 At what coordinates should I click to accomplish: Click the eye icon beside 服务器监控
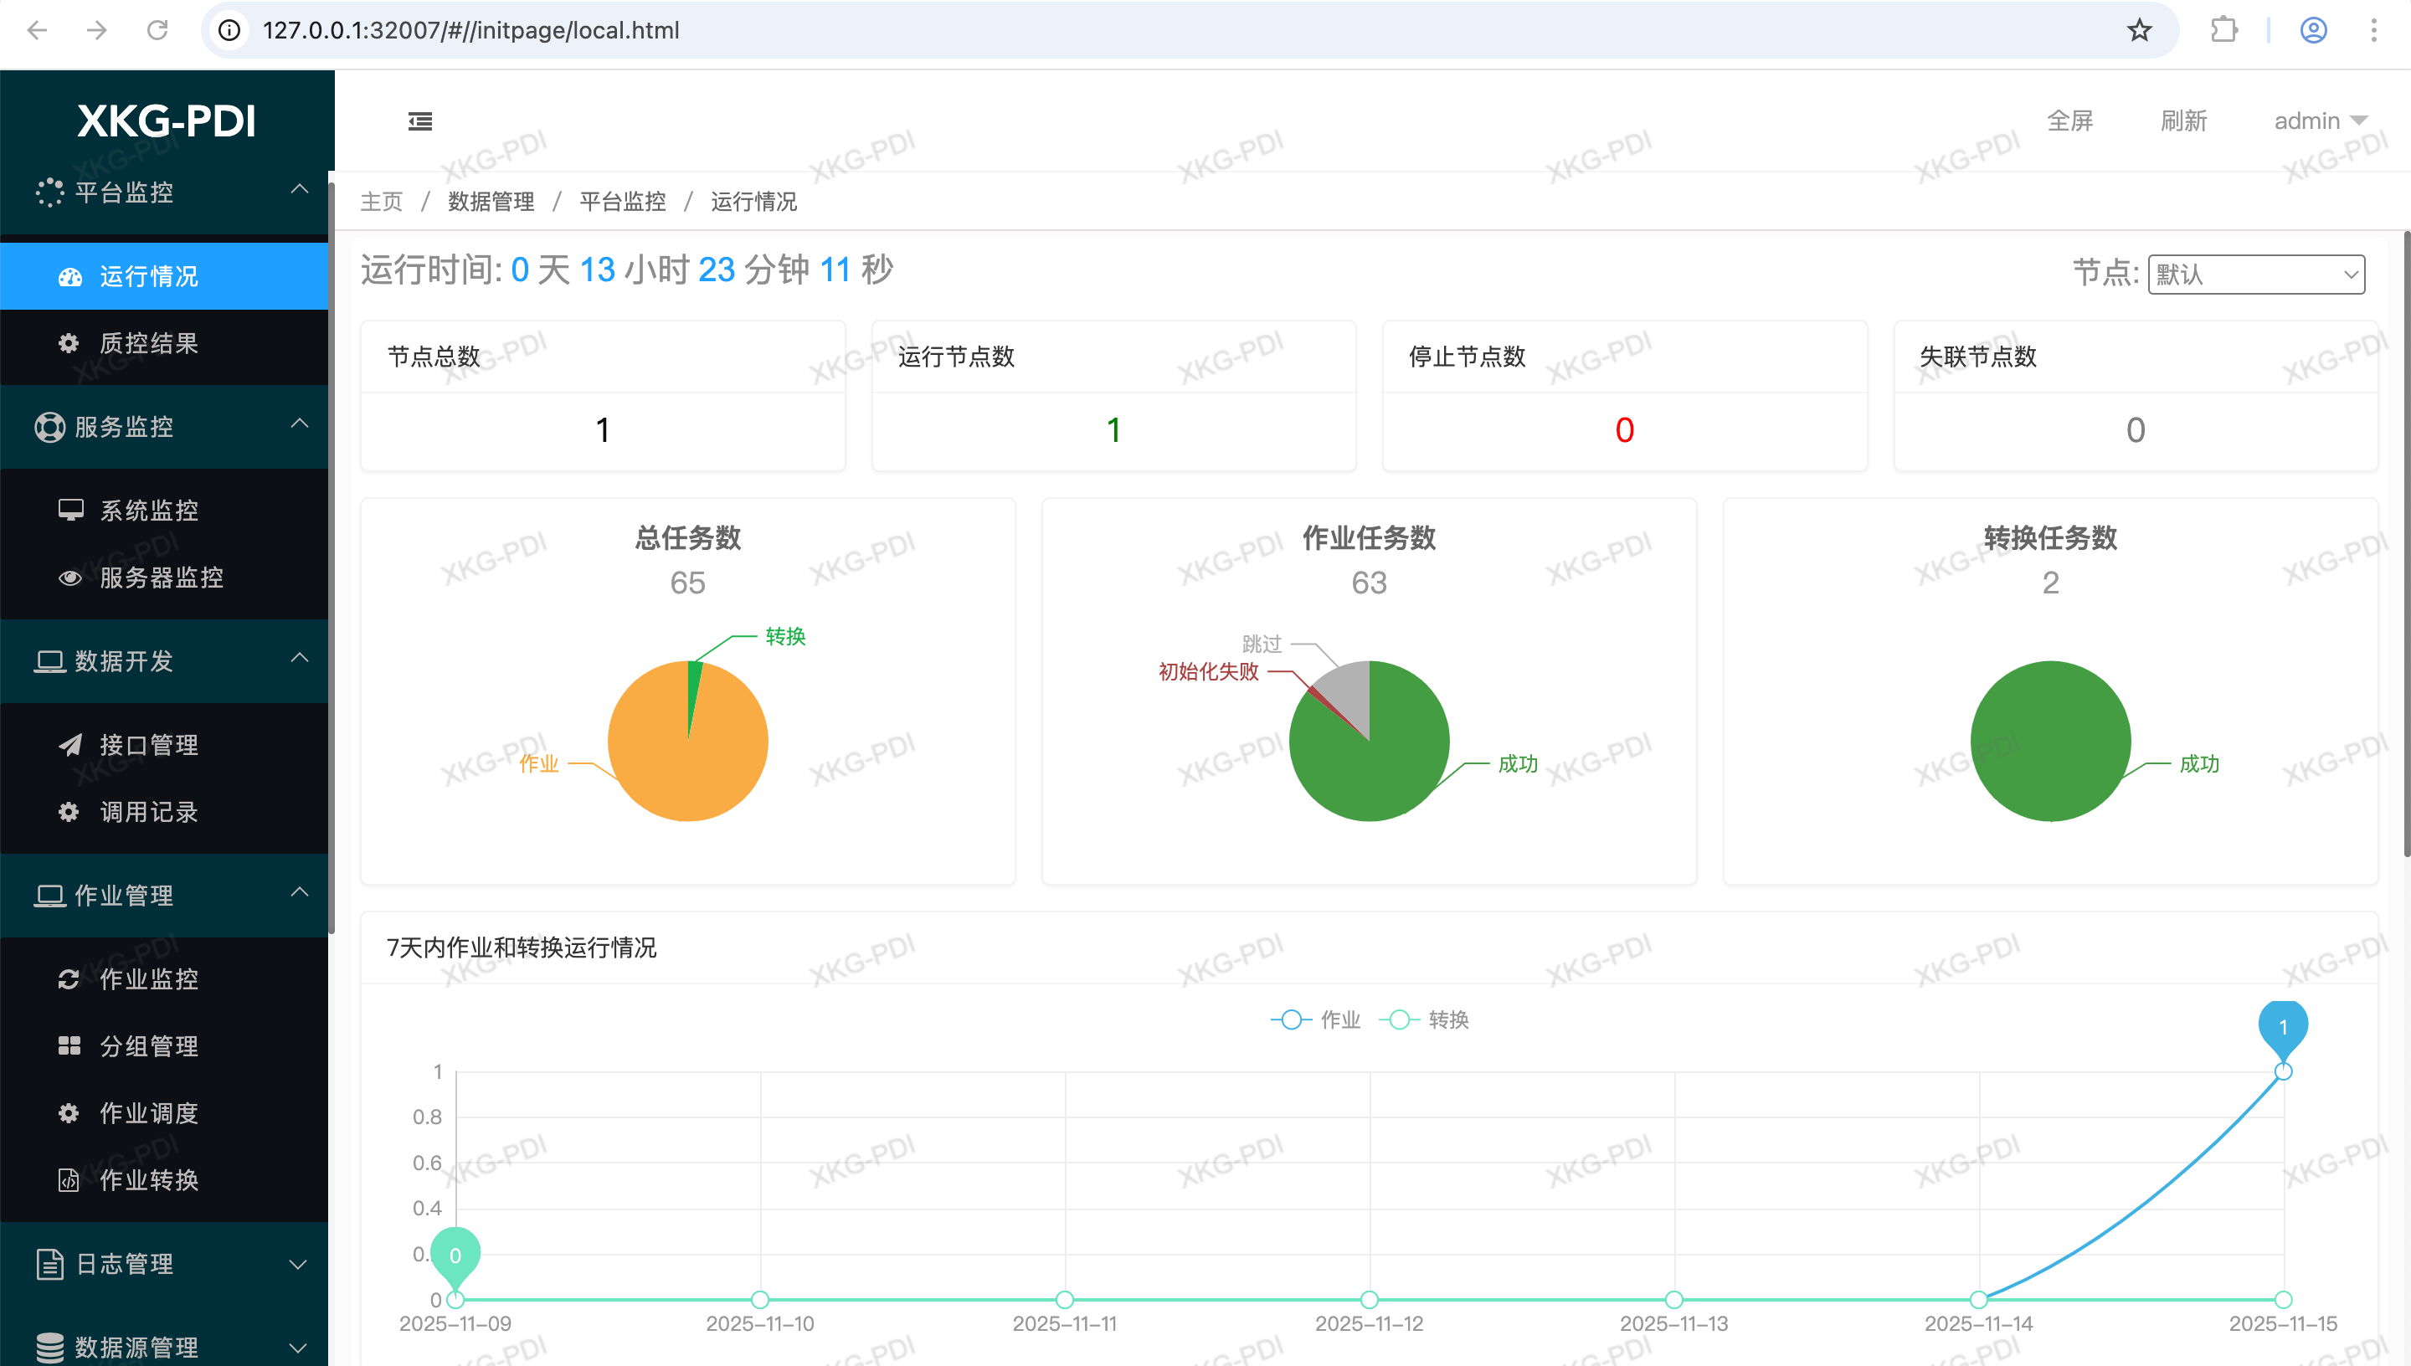(x=70, y=578)
